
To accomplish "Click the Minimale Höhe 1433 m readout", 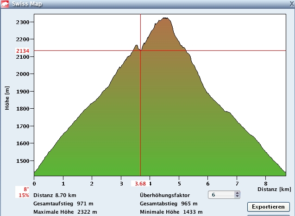I will pos(171,212).
